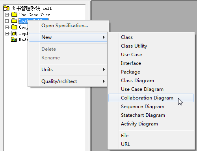Choose Open Specification... from context menu
Image resolution: width=197 pixels, height=151 pixels.
tap(68, 26)
